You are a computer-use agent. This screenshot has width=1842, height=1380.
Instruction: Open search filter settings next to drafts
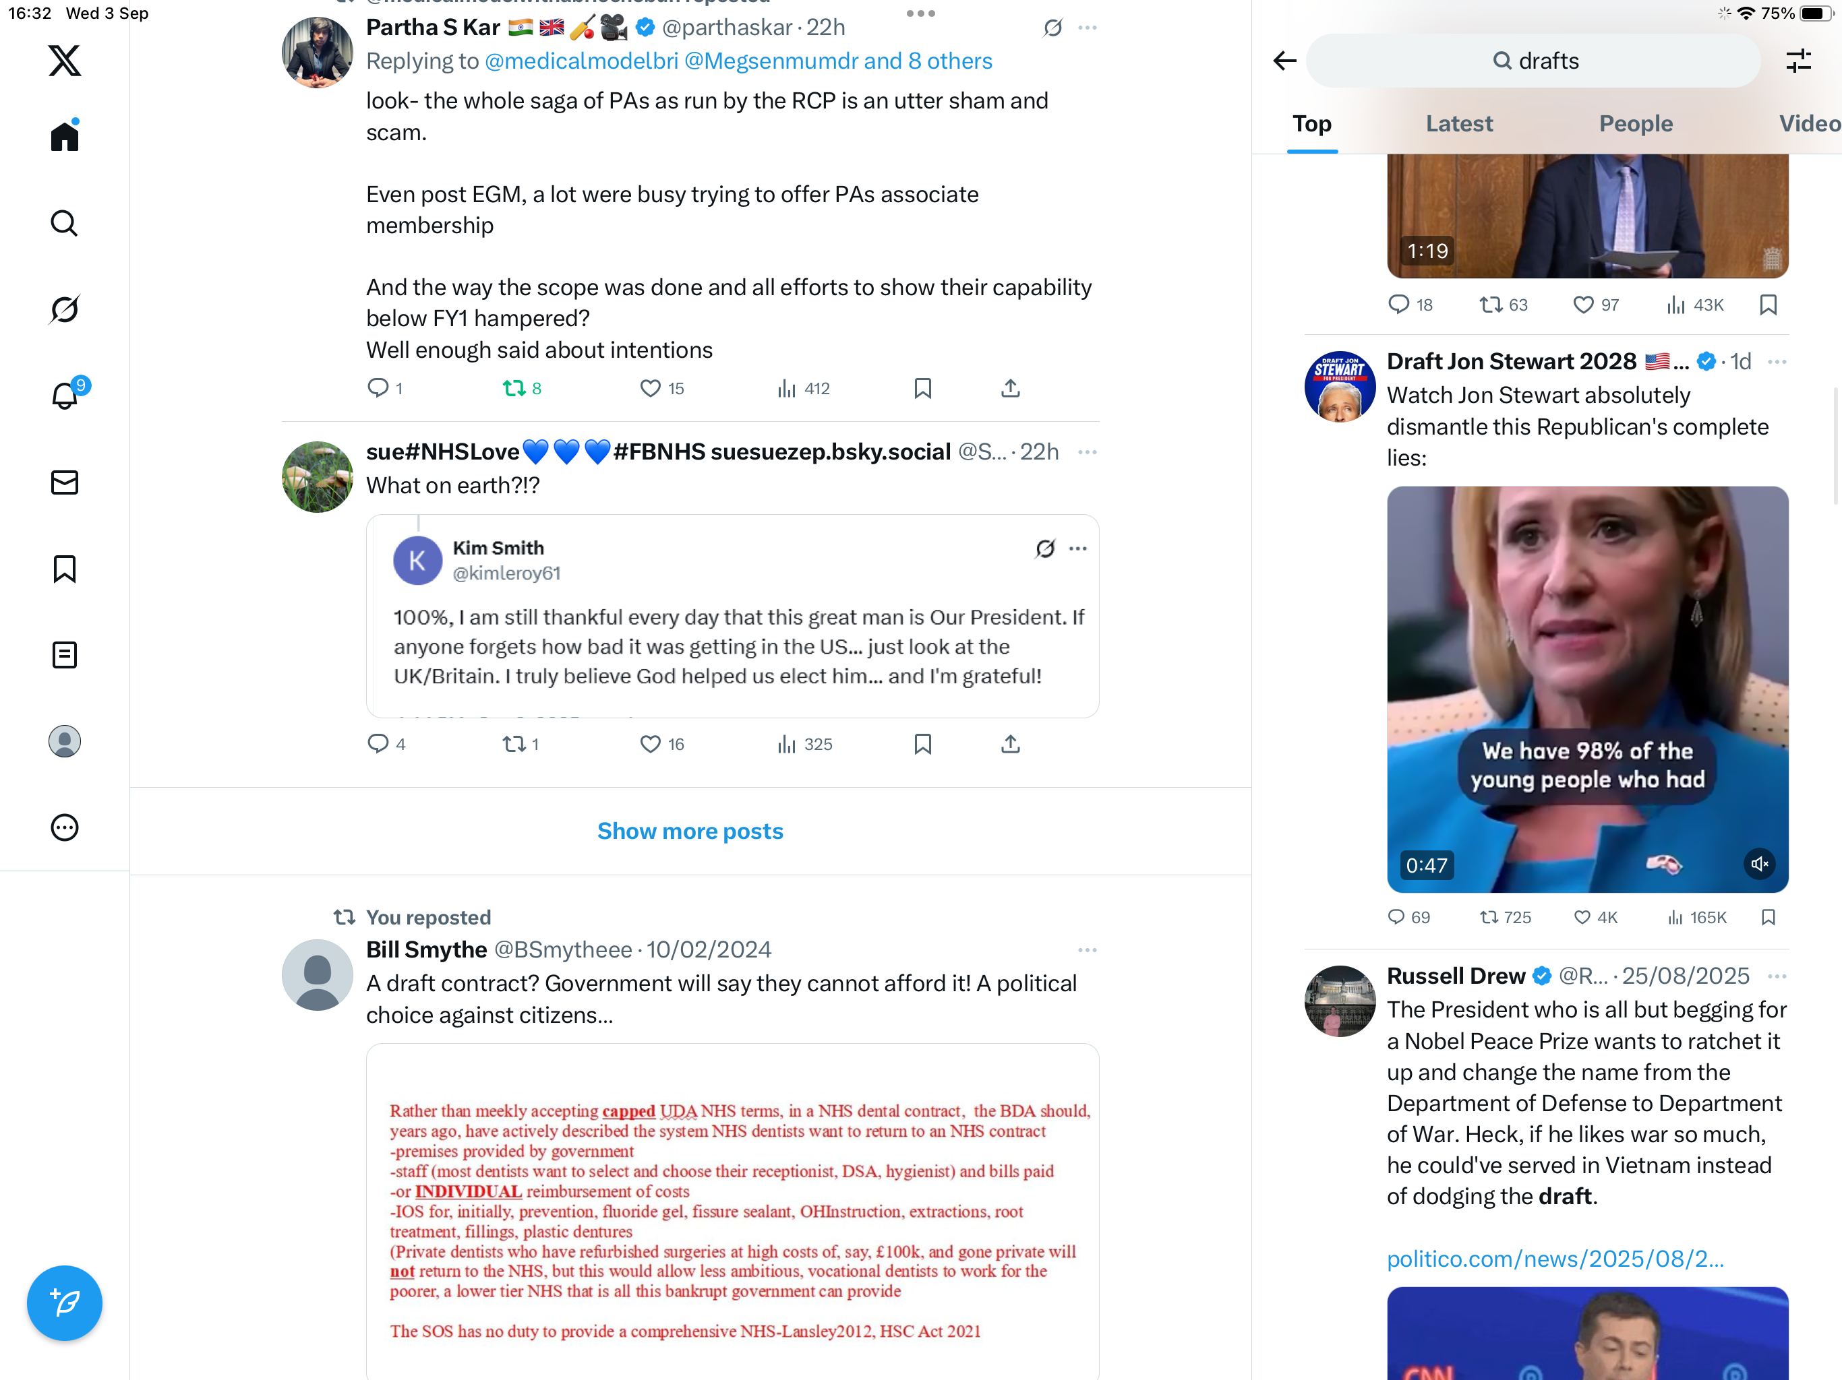(1799, 61)
